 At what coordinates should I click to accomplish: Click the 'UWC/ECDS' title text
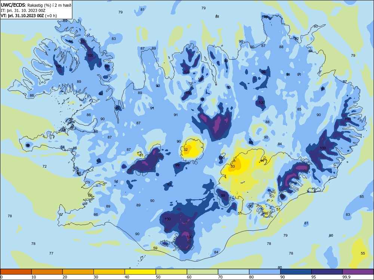point(13,5)
